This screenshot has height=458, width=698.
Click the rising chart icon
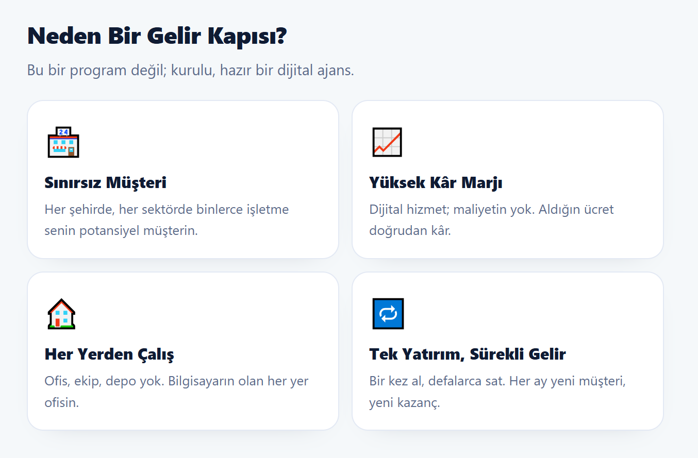[x=387, y=142]
